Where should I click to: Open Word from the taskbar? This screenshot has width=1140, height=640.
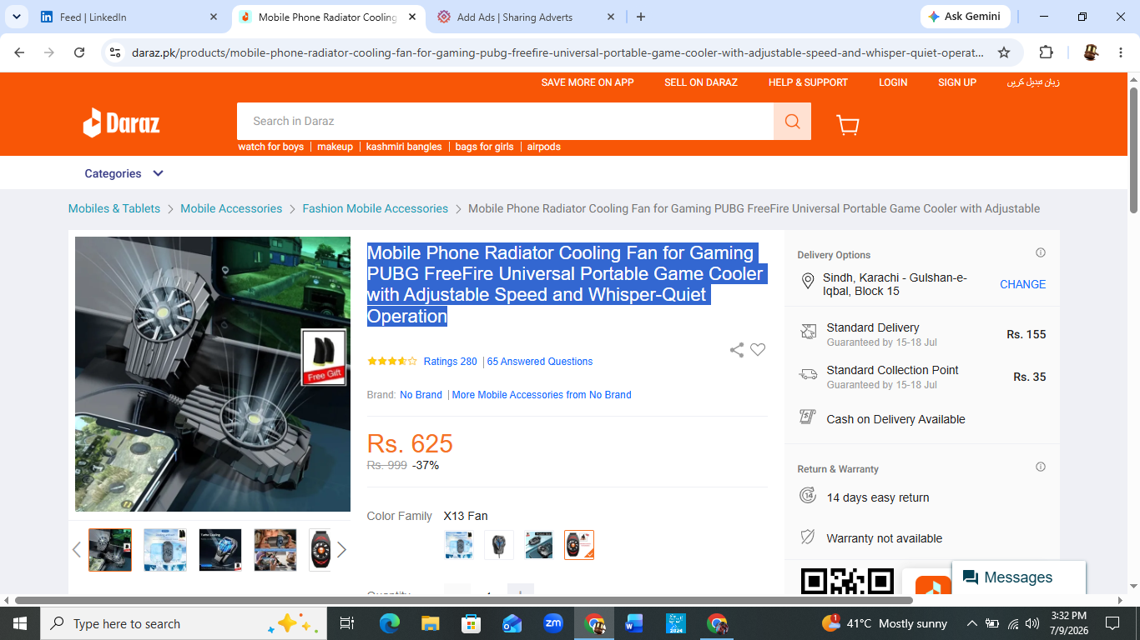coord(634,623)
